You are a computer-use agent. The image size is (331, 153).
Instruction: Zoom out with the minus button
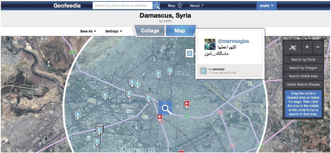[x=318, y=47]
